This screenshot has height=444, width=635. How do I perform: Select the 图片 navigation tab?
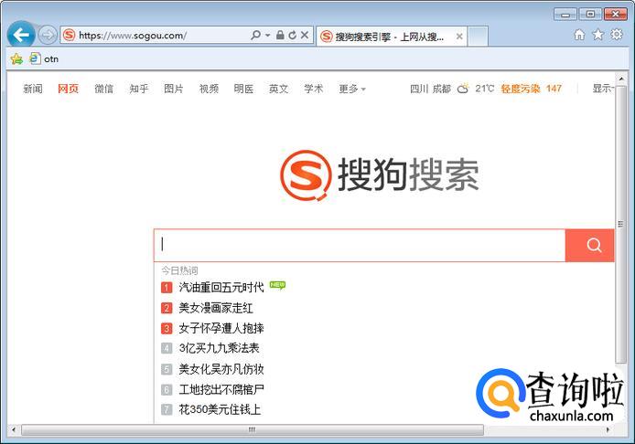[x=174, y=89]
